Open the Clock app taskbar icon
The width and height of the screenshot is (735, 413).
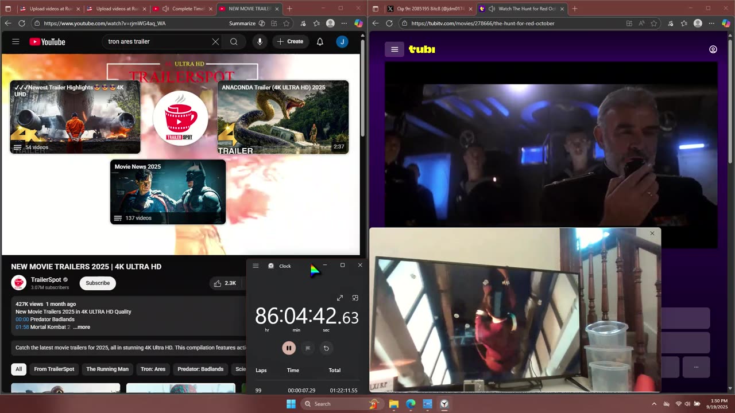coord(444,404)
